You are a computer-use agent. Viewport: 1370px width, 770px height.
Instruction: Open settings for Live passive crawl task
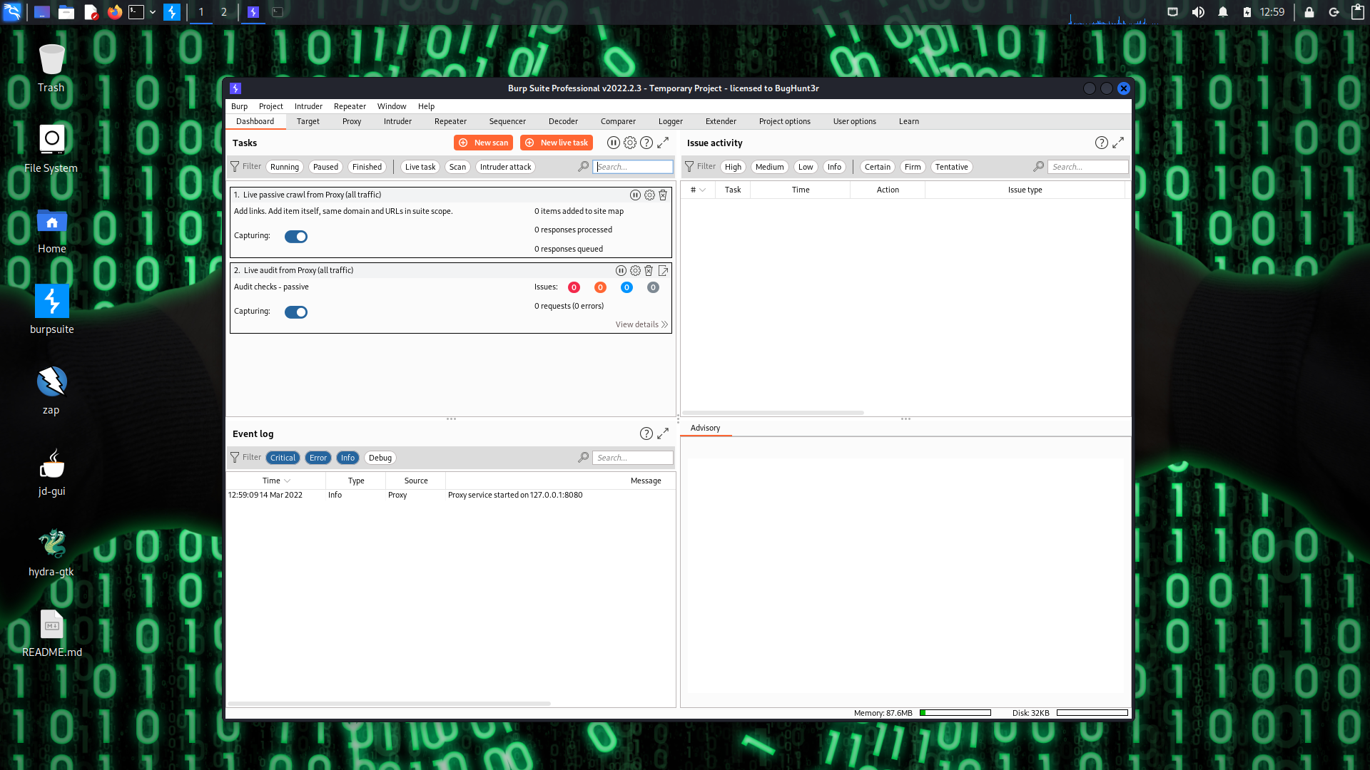[x=649, y=195]
